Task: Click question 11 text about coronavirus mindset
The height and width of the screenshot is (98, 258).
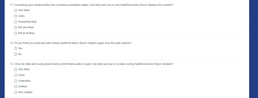Action: click(x=92, y=5)
